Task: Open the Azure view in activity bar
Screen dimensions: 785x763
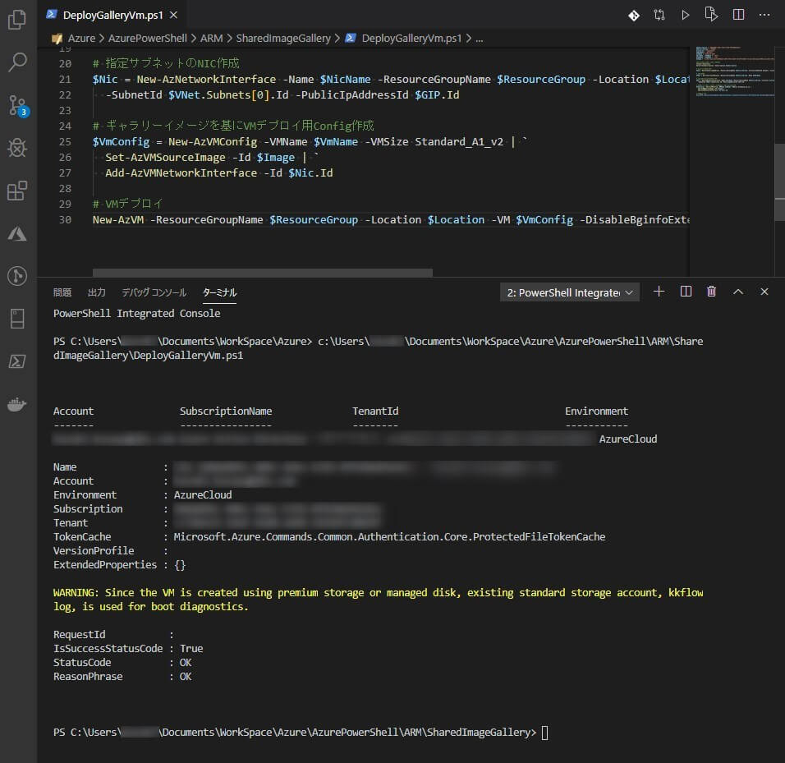Action: point(17,234)
